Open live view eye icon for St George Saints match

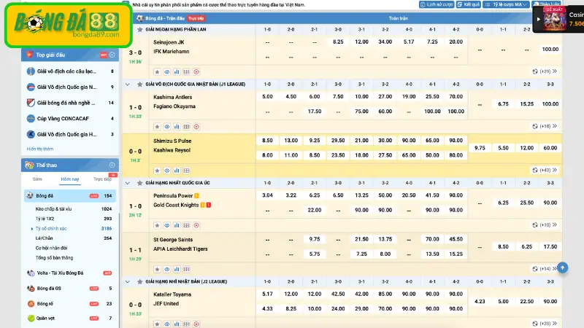pyautogui.click(x=167, y=269)
